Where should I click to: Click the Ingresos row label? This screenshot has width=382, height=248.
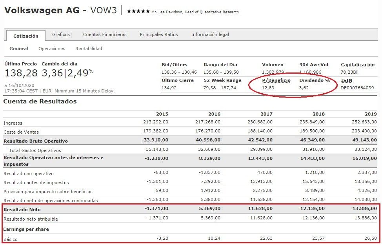13,123
